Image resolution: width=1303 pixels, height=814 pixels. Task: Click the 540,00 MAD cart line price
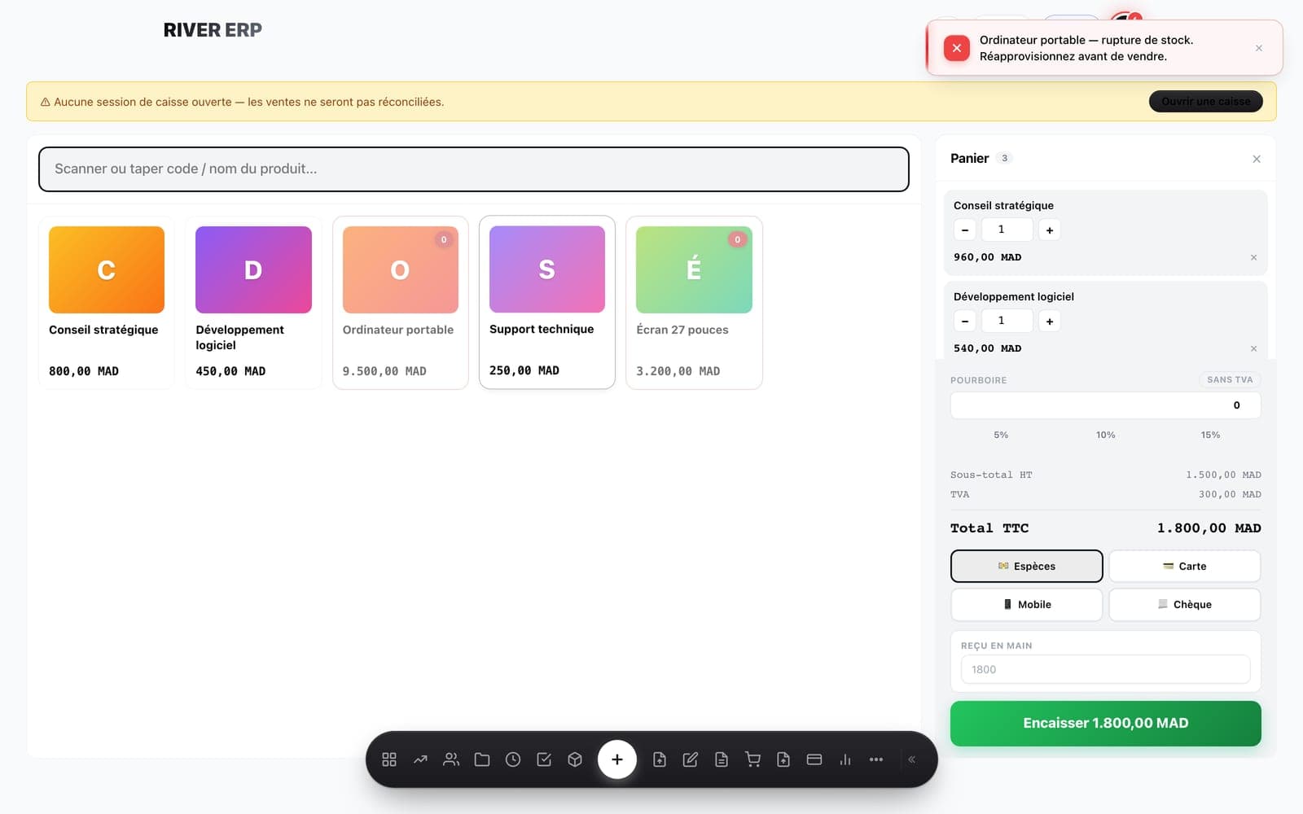pyautogui.click(x=987, y=348)
